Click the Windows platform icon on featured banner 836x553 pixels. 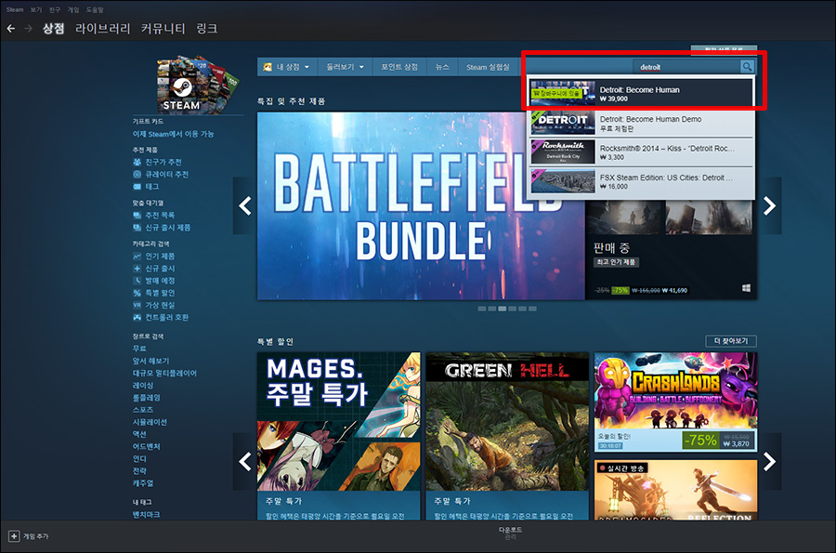747,288
